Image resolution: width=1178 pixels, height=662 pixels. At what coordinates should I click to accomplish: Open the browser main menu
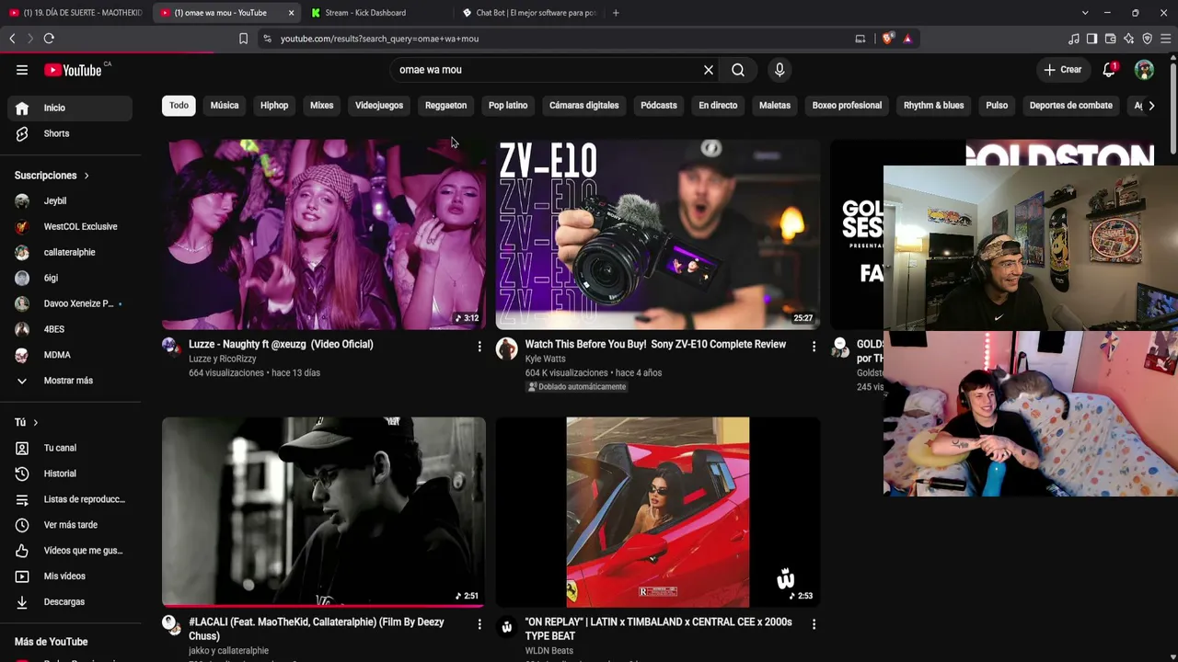pyautogui.click(x=1165, y=39)
